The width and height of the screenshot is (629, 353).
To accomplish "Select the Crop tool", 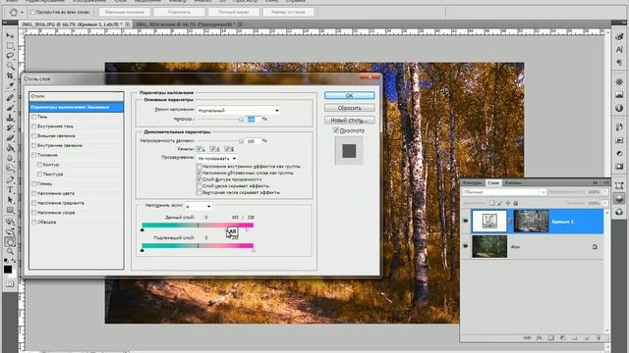I will 10,76.
